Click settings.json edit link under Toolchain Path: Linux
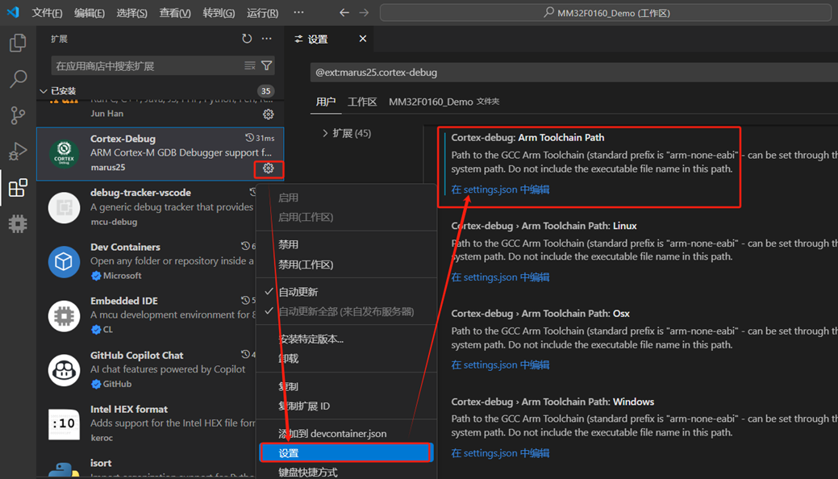Image resolution: width=838 pixels, height=479 pixels. pos(500,277)
